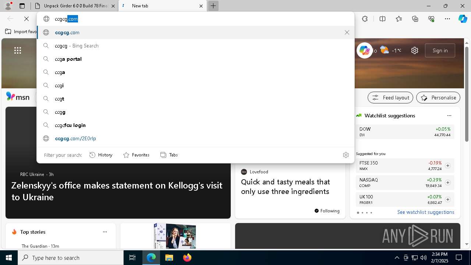The height and width of the screenshot is (265, 471).
Task: Launch Firefox from the taskbar
Action: (x=187, y=258)
